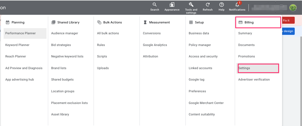Viewport: 302px width, 126px height.
Task: Open Location groups
Action: click(63, 91)
